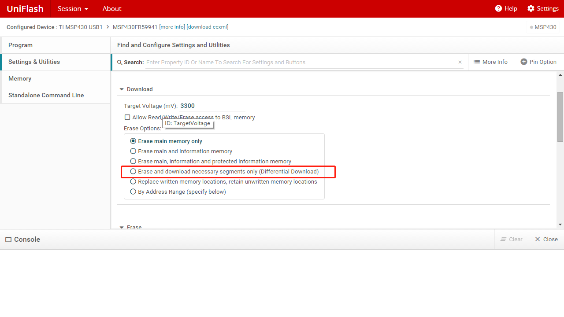Click the scrollbar down arrow
This screenshot has width=564, height=317.
560,225
